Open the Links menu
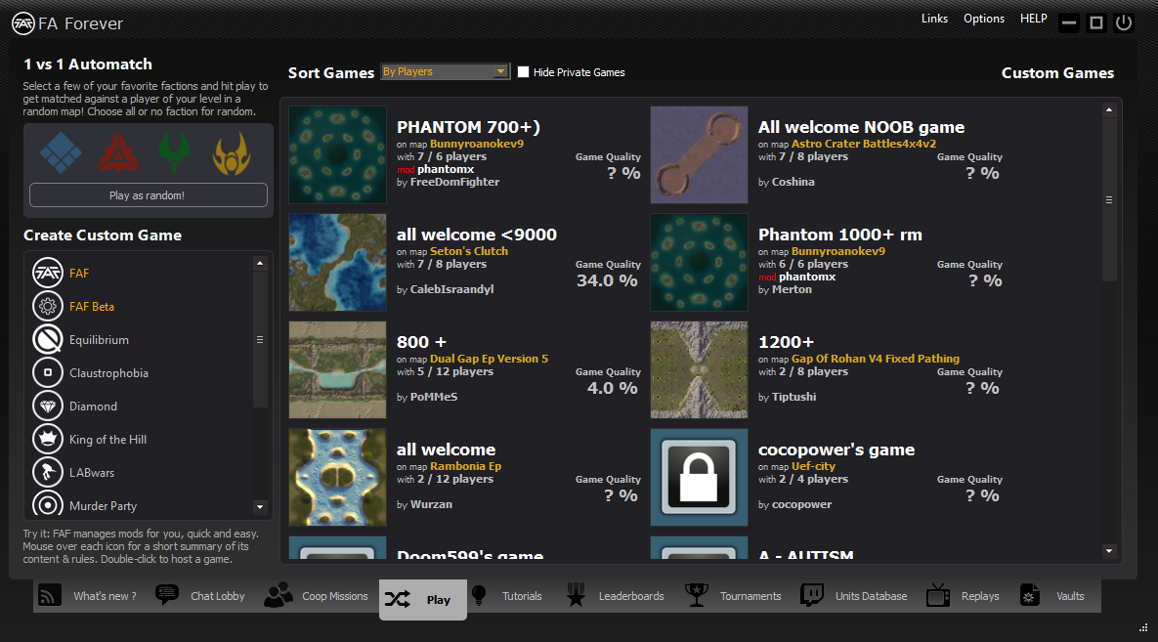Image resolution: width=1158 pixels, height=642 pixels. [x=934, y=19]
